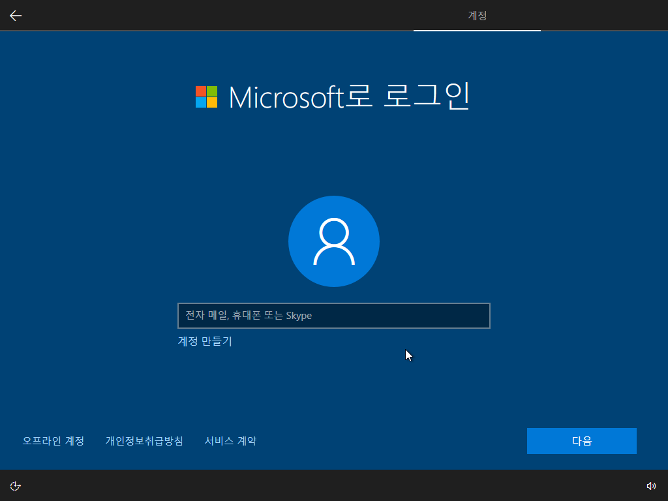This screenshot has width=668, height=501.
Task: Click the Microsoft로 로그인 heading
Action: coord(350,97)
